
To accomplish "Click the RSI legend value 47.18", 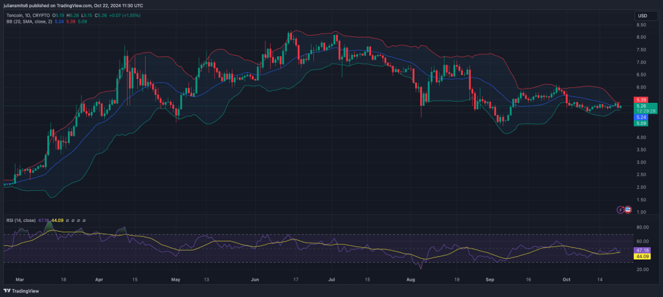I will pyautogui.click(x=43, y=220).
